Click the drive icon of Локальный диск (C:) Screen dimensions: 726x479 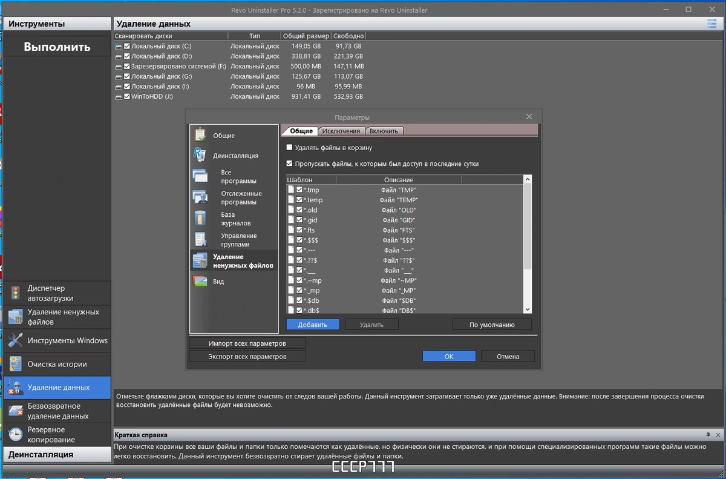click(118, 46)
